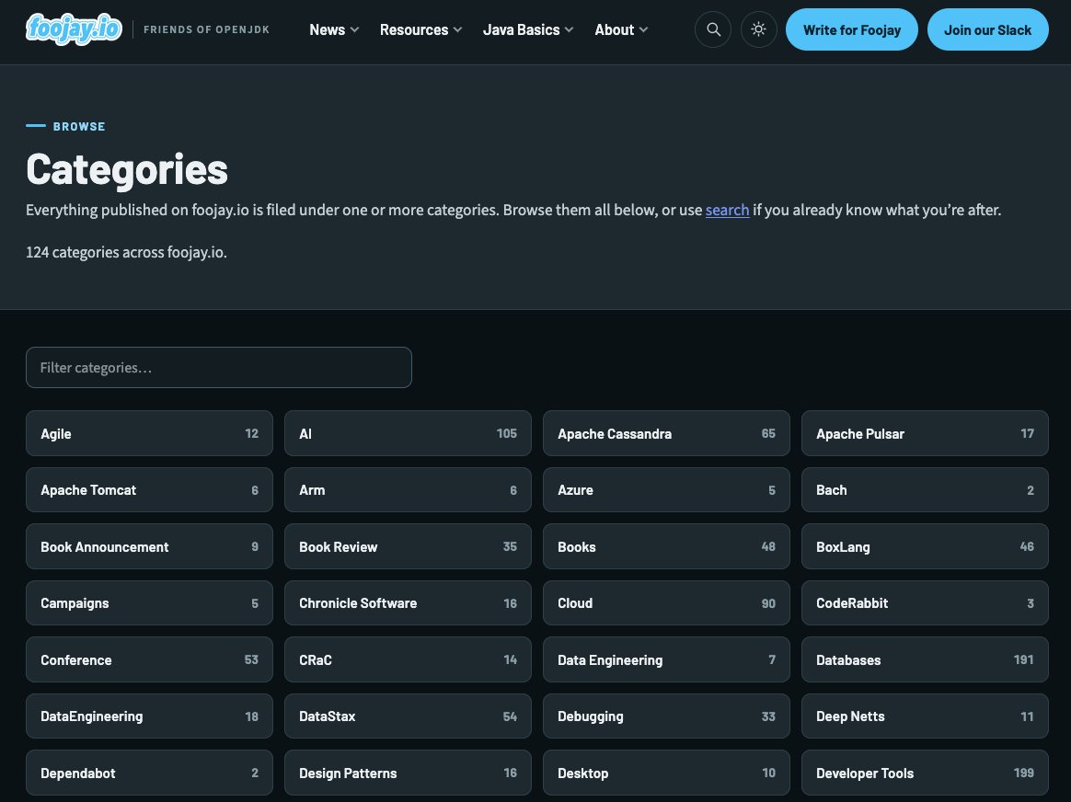Open the foojay.io logo homepage
This screenshot has height=802, width=1071.
tap(74, 29)
